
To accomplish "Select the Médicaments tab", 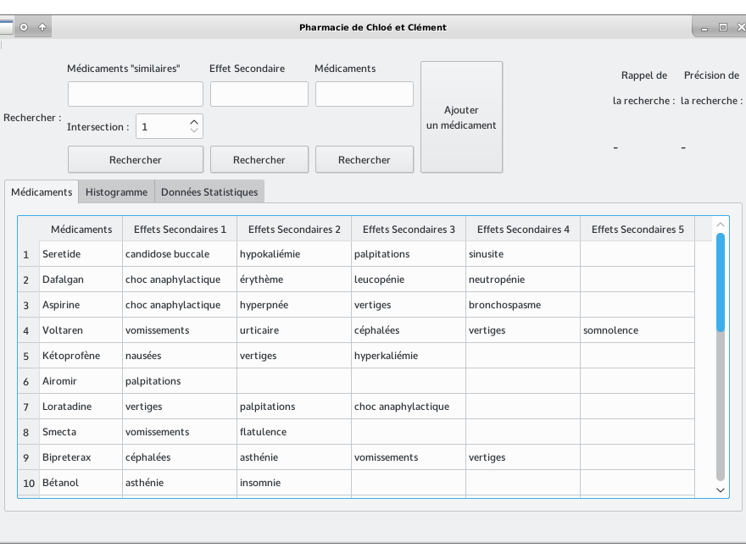I will pos(41,192).
